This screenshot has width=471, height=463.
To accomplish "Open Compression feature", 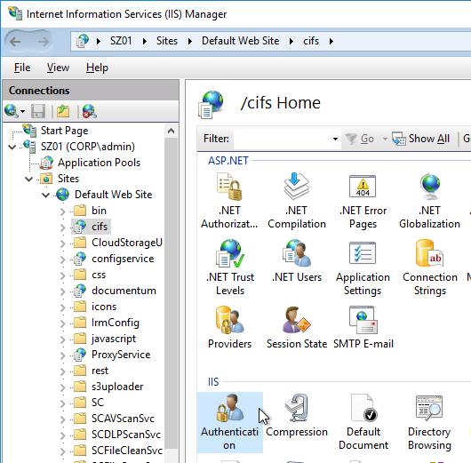I will pyautogui.click(x=297, y=416).
